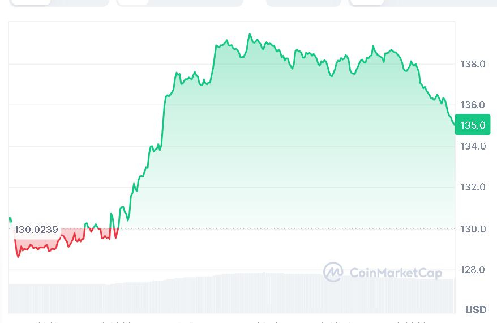This screenshot has height=323, width=497.
Task: Click the CoinMarketCap watermark logo icon
Action: tap(333, 272)
